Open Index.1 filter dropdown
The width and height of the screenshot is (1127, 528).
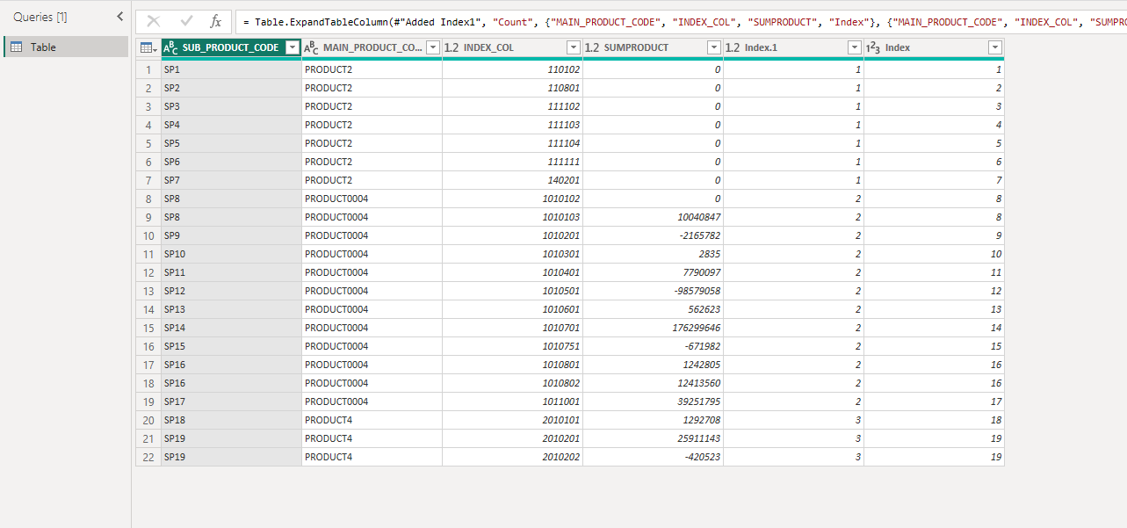click(855, 47)
